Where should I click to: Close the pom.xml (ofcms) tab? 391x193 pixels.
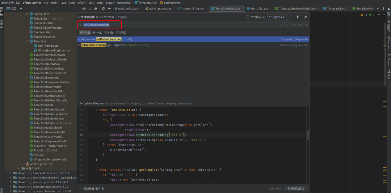coord(207,8)
